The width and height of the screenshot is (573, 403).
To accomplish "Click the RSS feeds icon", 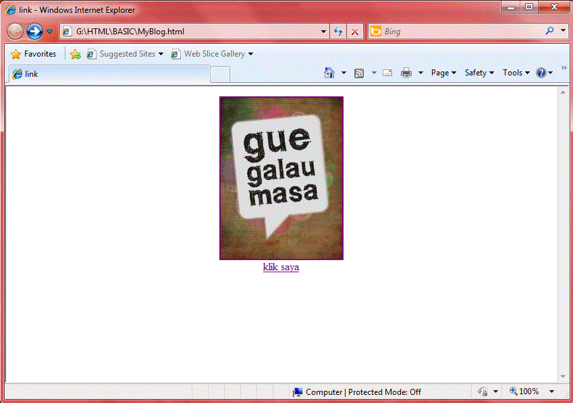I will (359, 73).
